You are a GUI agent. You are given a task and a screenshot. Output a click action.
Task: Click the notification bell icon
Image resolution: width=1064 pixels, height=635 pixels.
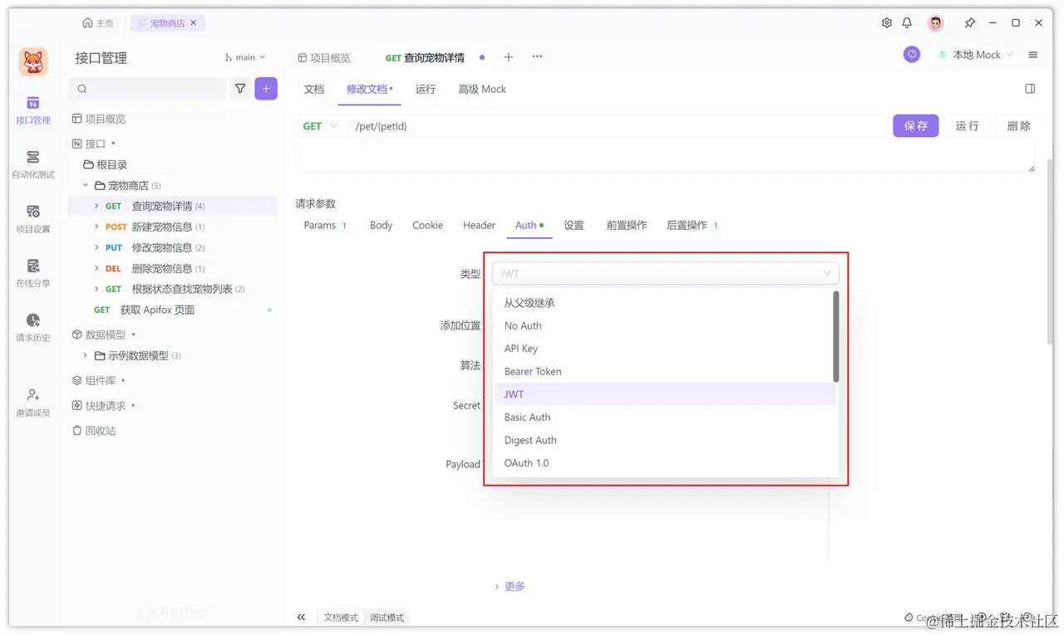click(x=907, y=22)
